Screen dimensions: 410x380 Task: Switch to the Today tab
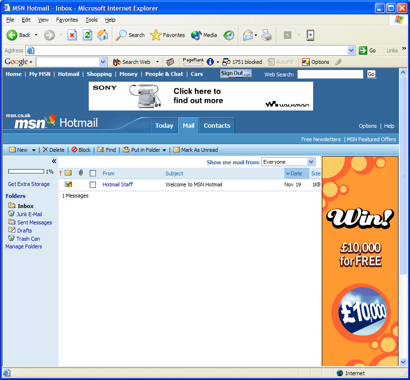[x=164, y=126]
